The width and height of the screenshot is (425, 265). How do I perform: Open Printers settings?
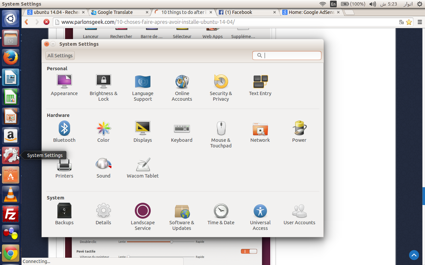(64, 168)
